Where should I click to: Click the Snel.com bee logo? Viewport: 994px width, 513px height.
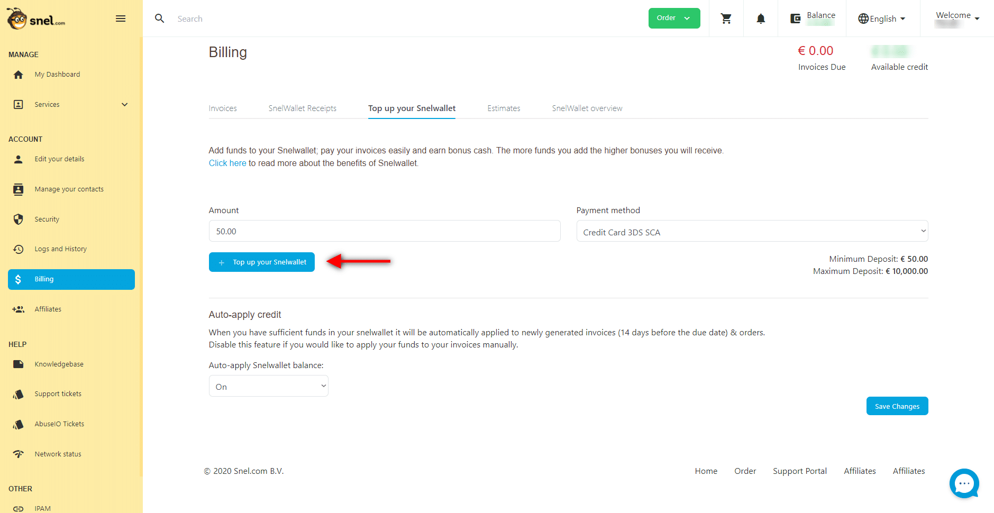tap(36, 19)
